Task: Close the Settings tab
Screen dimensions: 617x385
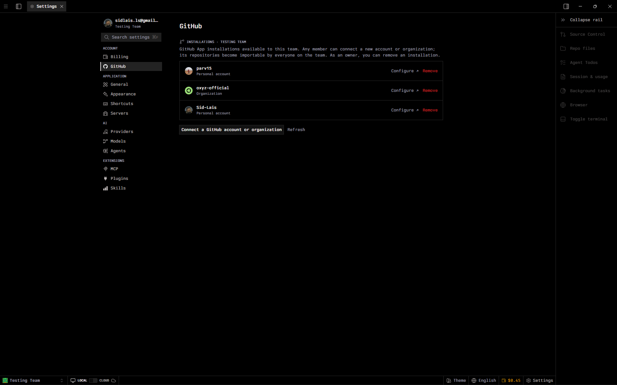Action: pyautogui.click(x=62, y=6)
